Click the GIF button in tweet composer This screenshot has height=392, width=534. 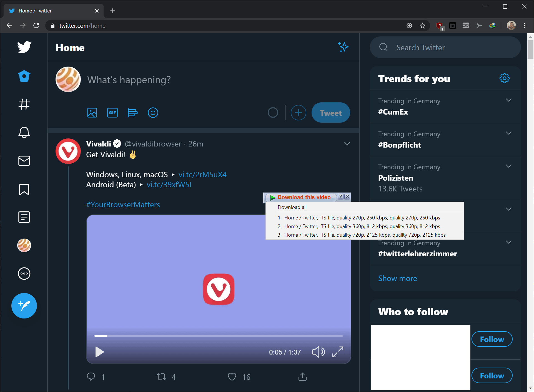pos(112,112)
